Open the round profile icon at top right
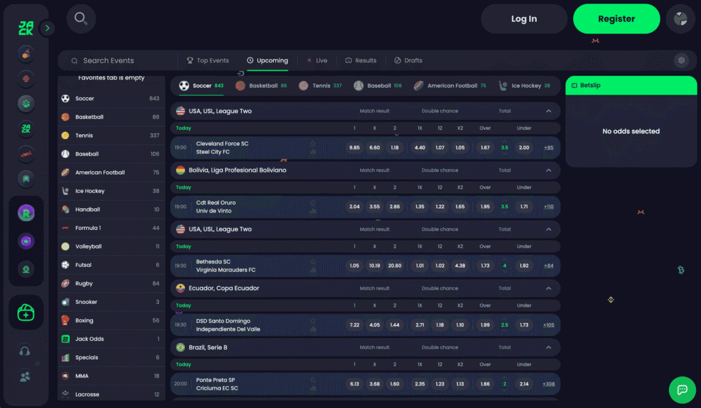Image resolution: width=701 pixels, height=408 pixels. pyautogui.click(x=680, y=18)
